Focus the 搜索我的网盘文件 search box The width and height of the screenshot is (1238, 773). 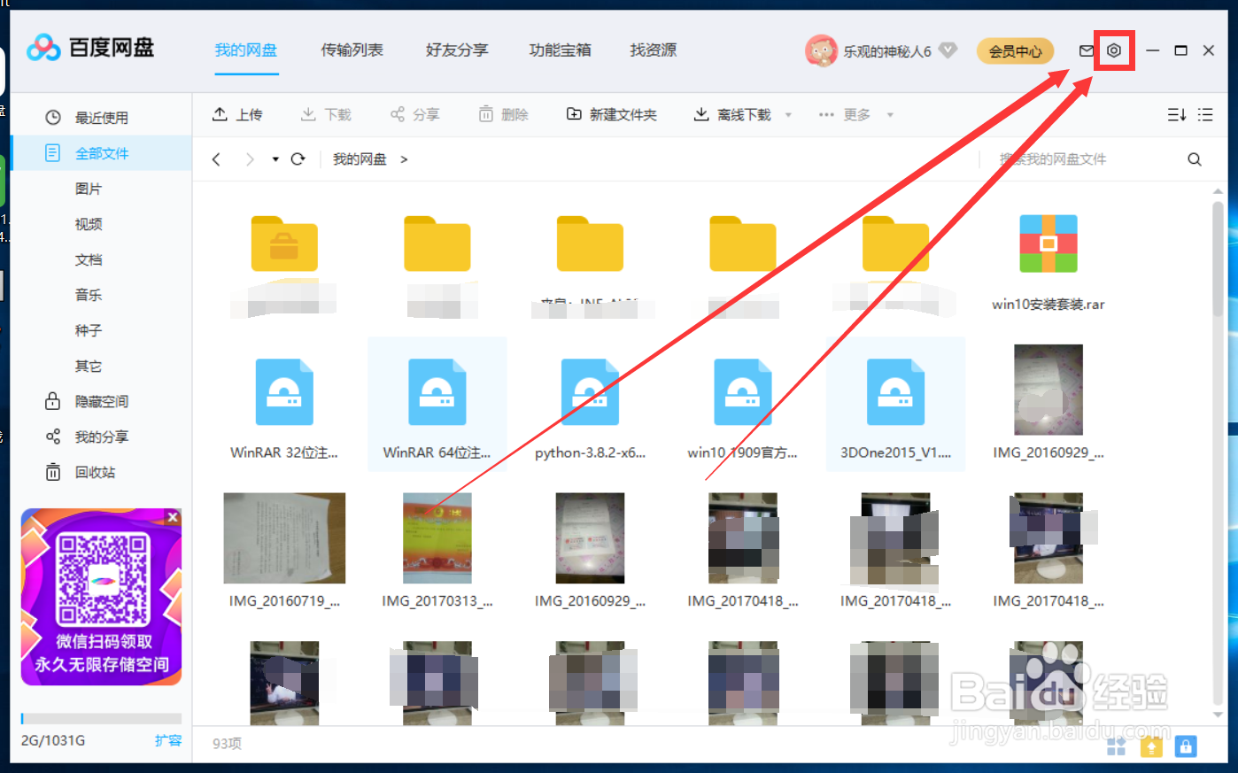[1080, 159]
